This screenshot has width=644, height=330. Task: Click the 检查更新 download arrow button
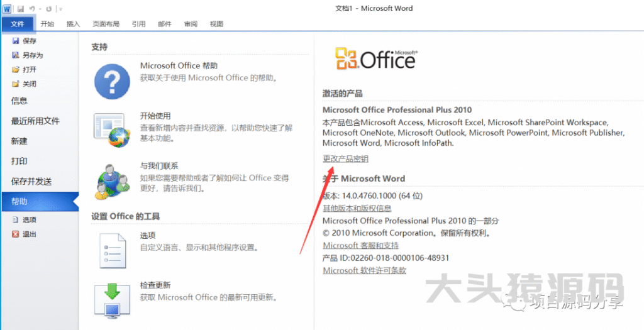(x=113, y=302)
